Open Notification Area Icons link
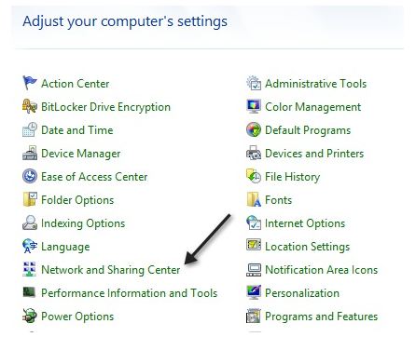The image size is (416, 337). 322,270
